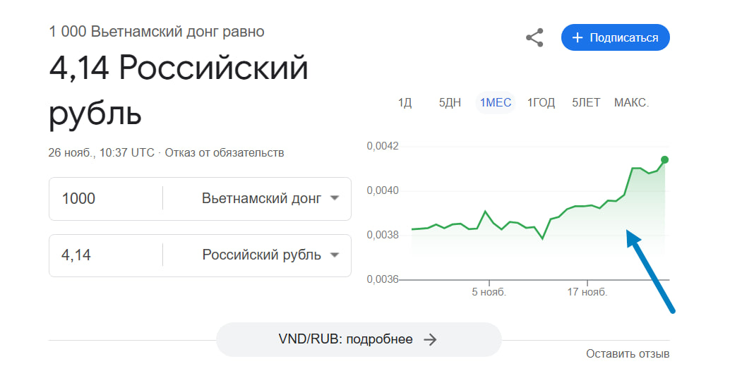Select the Вьетнамский донг currency selector
Viewport: 730px width, 371px height.
(270, 198)
